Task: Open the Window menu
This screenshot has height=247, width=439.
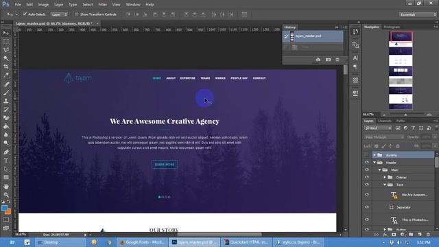Action: click(133, 5)
